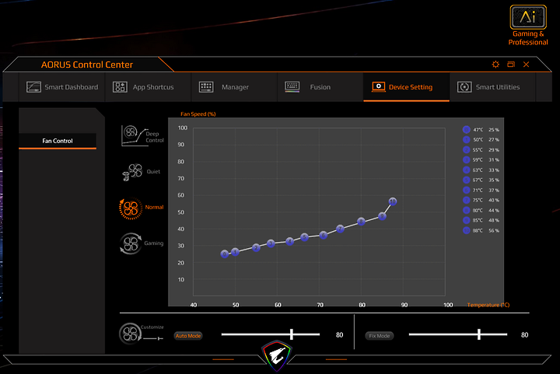Click the legend dot for 63°C 33%
This screenshot has width=560, height=374.
click(466, 170)
